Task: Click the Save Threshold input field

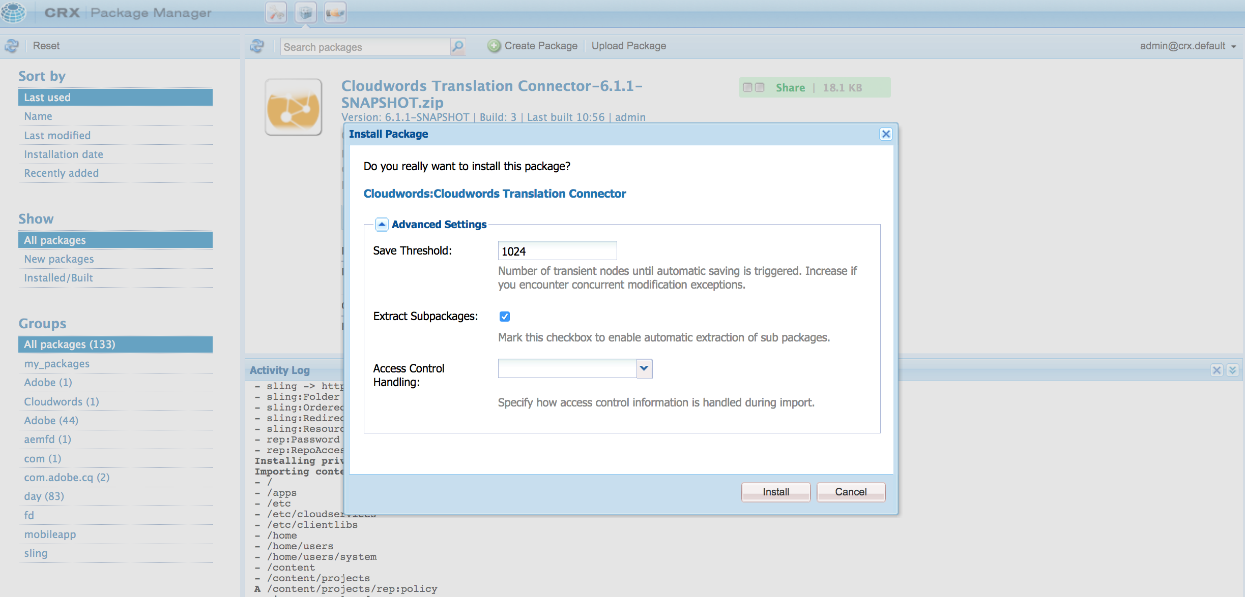Action: point(557,251)
